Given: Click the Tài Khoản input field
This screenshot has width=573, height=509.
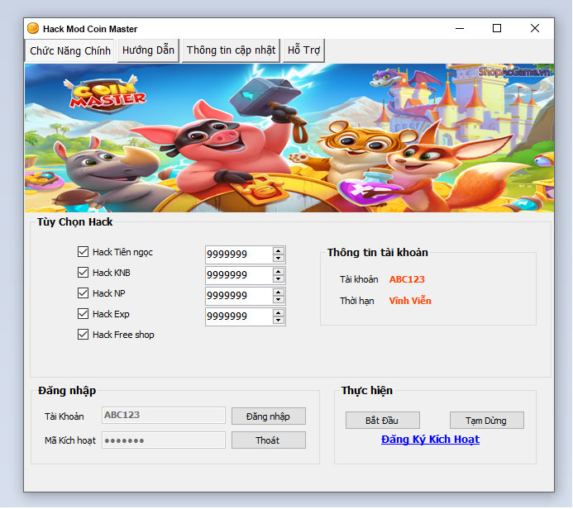Looking at the screenshot, I should tap(164, 415).
